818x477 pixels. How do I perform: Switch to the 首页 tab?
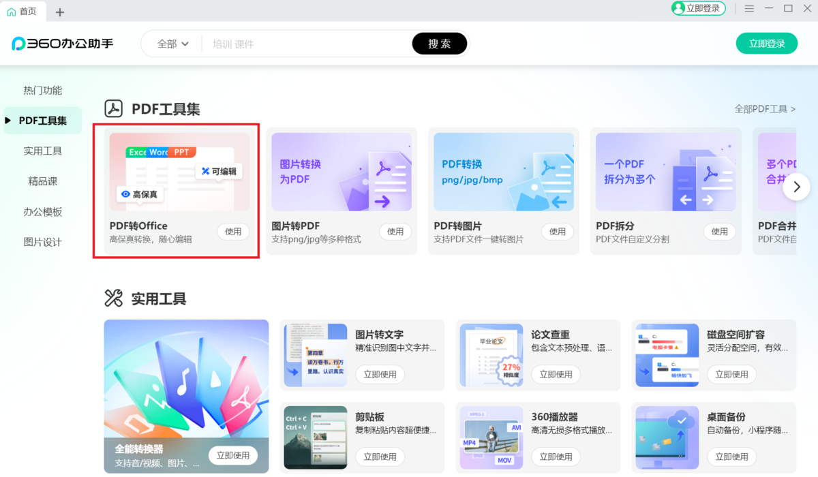22,11
